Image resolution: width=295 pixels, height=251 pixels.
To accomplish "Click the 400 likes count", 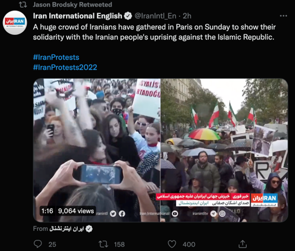I will (x=189, y=244).
